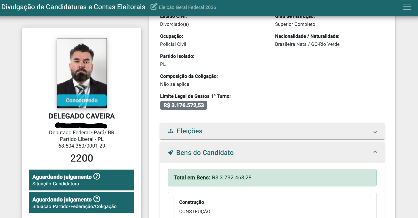Click the Bens do Candidato header title
This screenshot has height=218, width=418.
(x=205, y=153)
